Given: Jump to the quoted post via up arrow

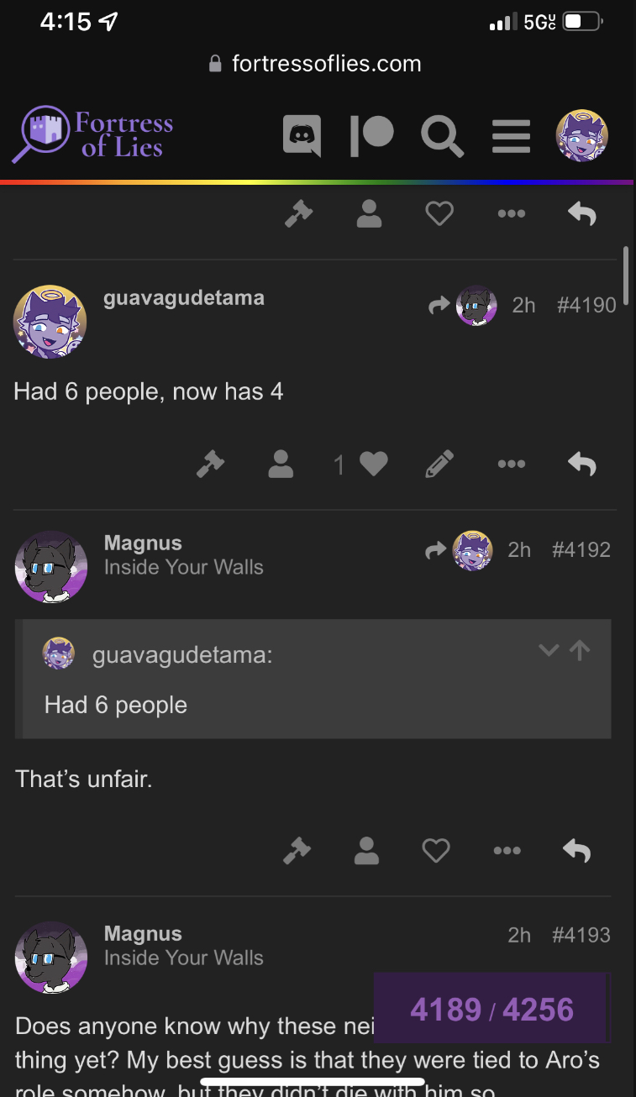Looking at the screenshot, I should point(580,649).
